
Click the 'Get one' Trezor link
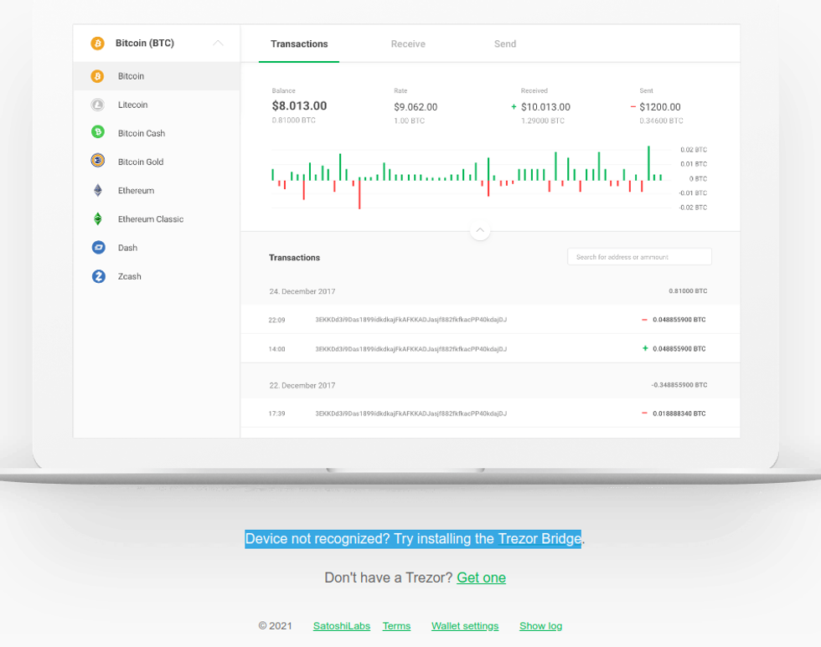click(481, 578)
